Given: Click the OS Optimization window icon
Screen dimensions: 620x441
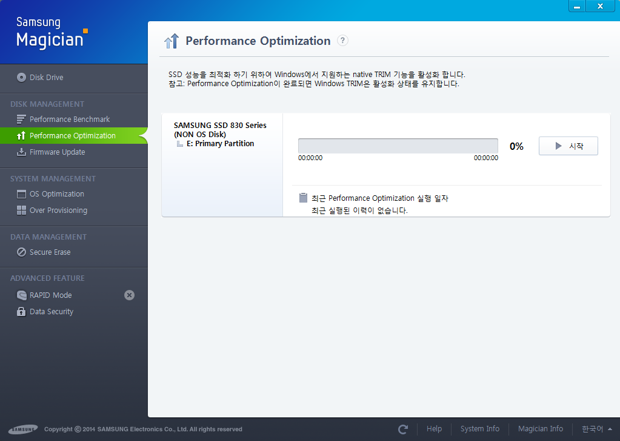Looking at the screenshot, I should [22, 194].
